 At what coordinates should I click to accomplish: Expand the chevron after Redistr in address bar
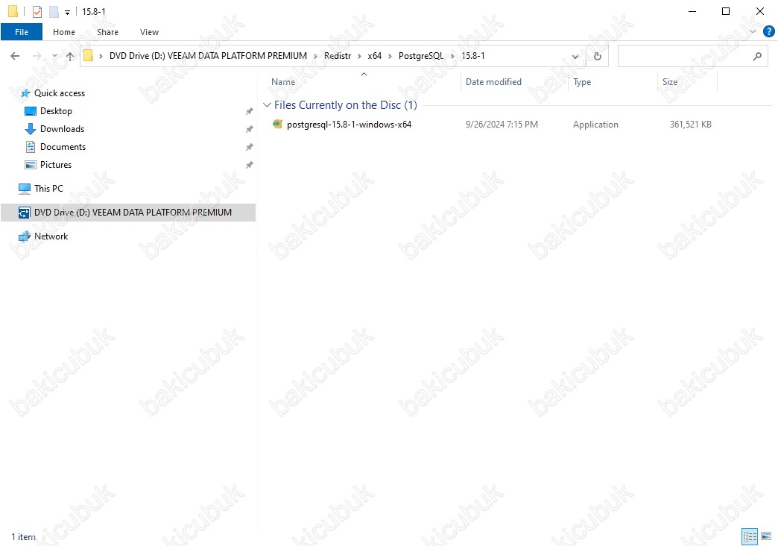pos(359,56)
